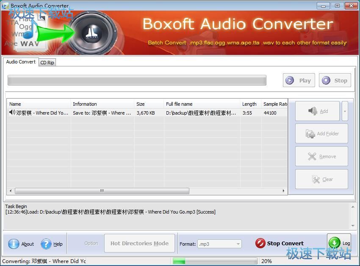
Task: Click the Size column header
Action: click(x=149, y=104)
